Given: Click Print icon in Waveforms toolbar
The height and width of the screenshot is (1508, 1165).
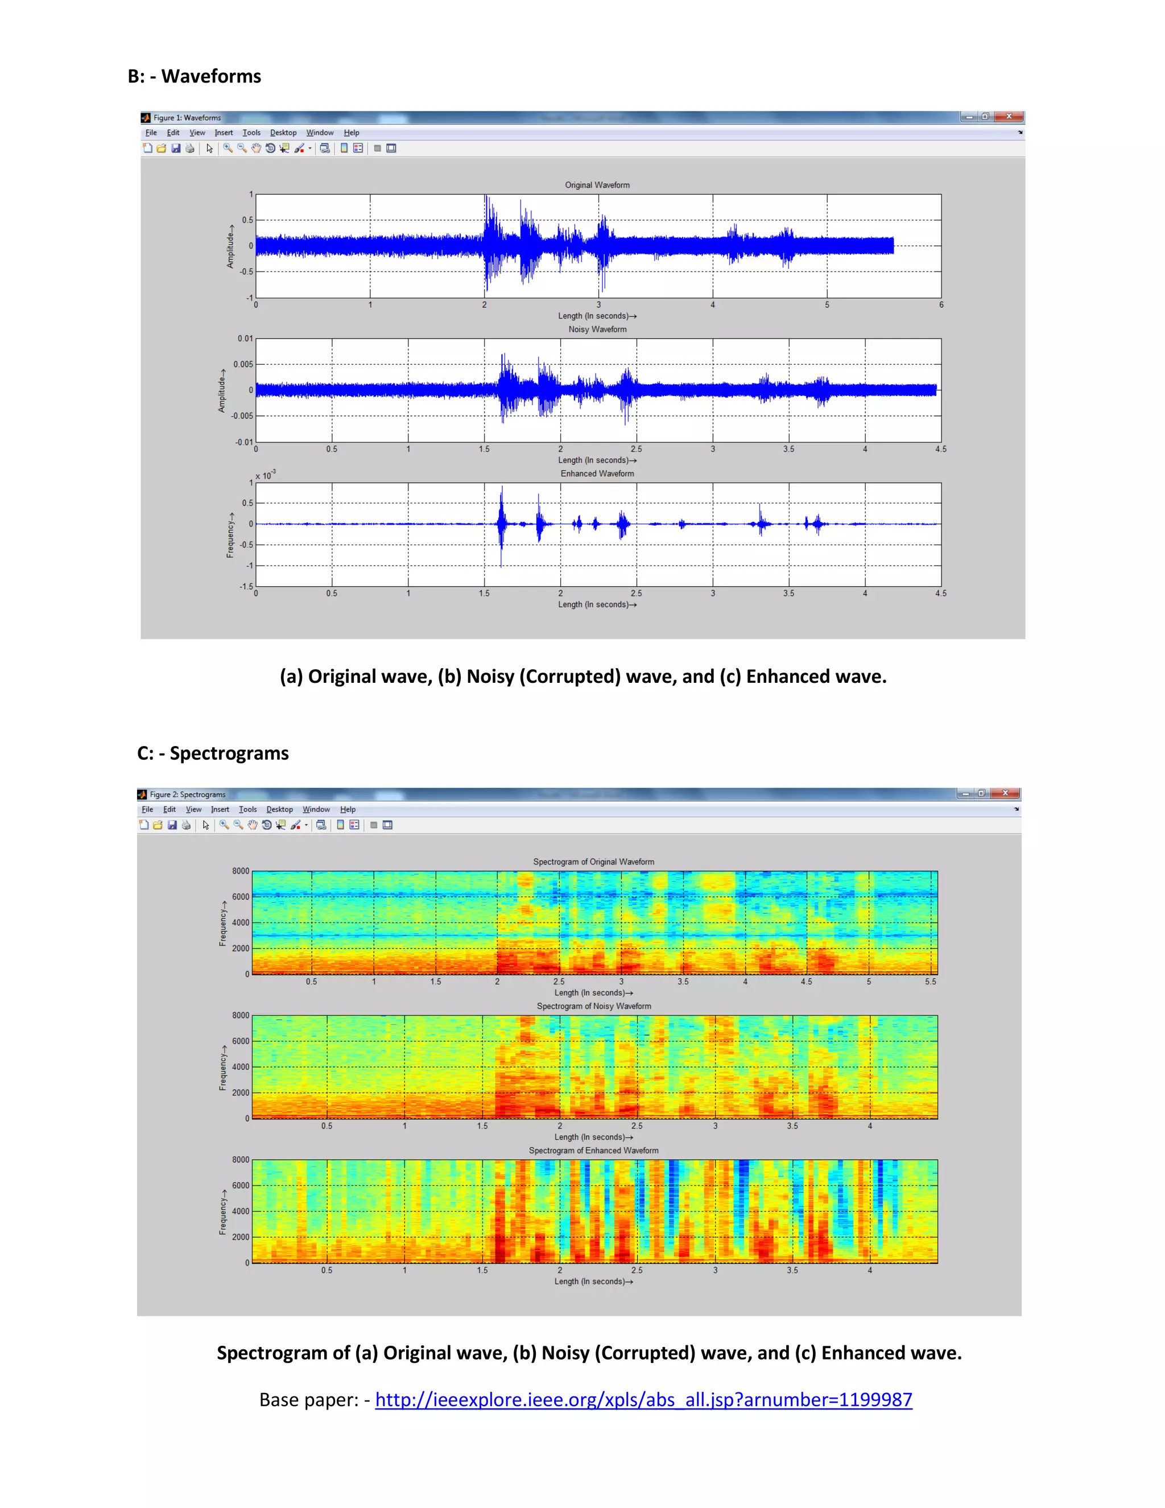Looking at the screenshot, I should click(190, 149).
